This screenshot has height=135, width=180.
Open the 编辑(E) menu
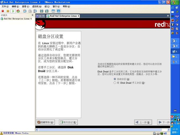point(16,6)
